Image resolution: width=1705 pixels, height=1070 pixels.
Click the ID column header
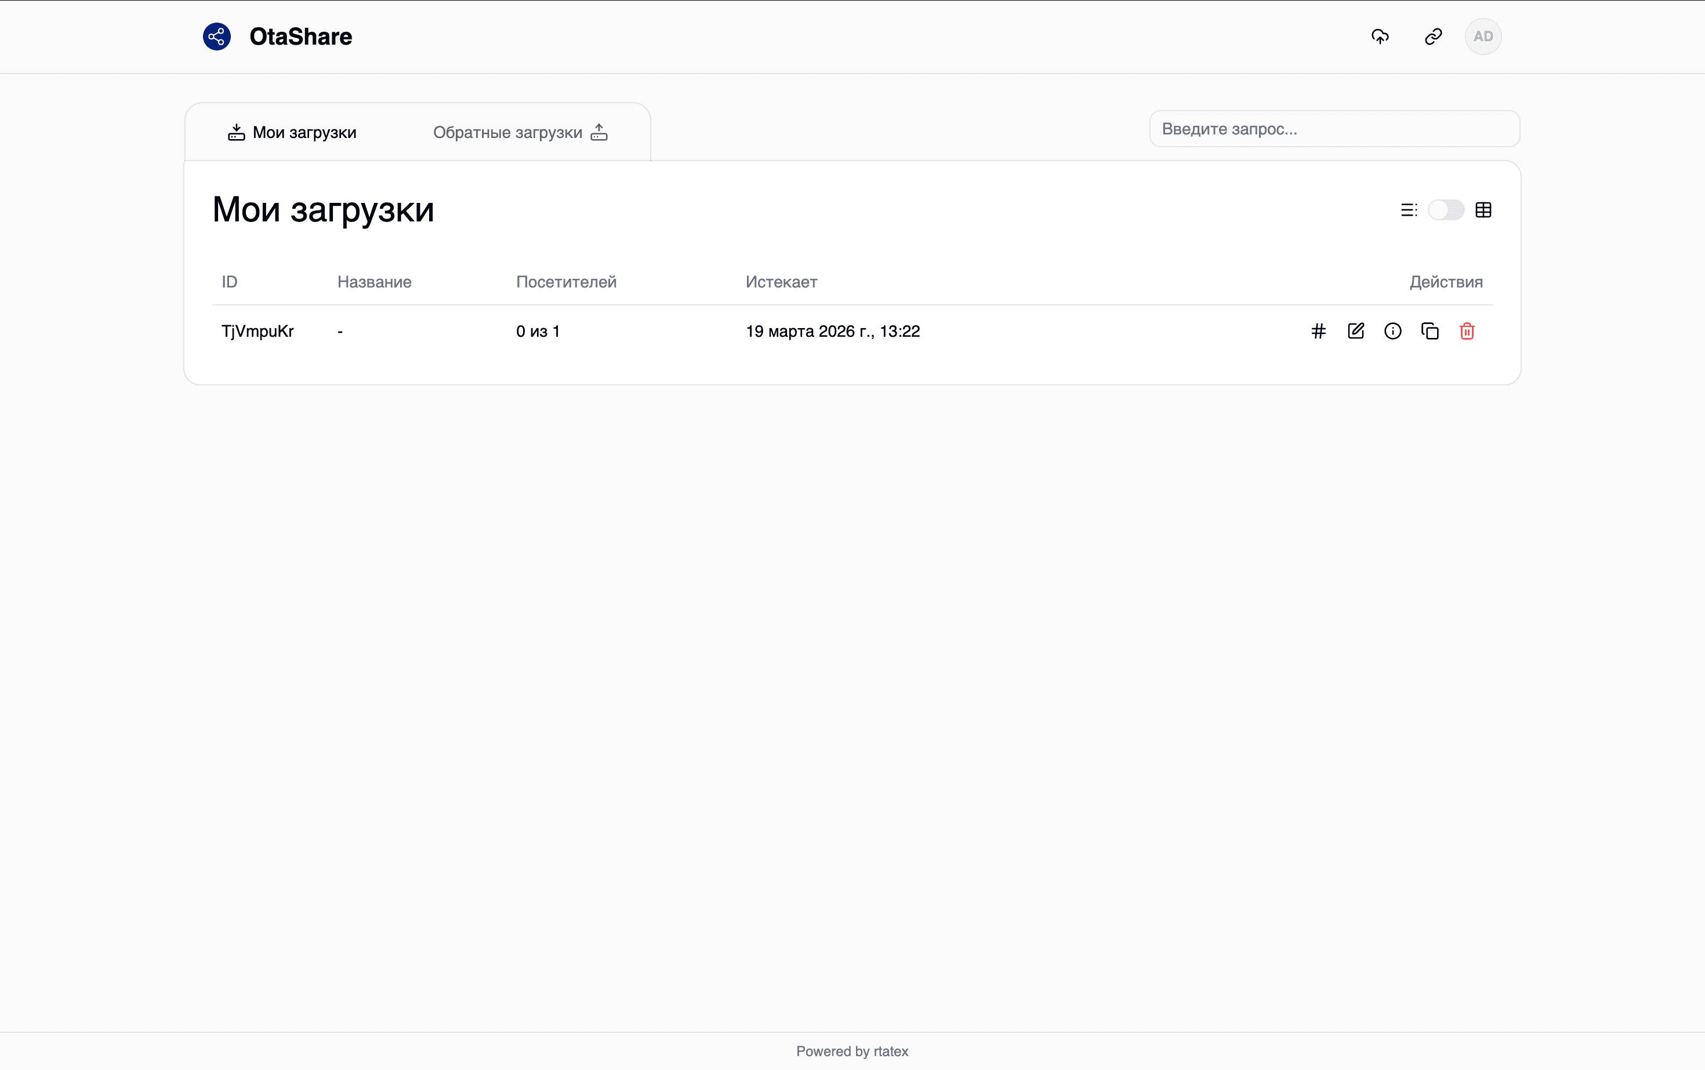pyautogui.click(x=230, y=282)
